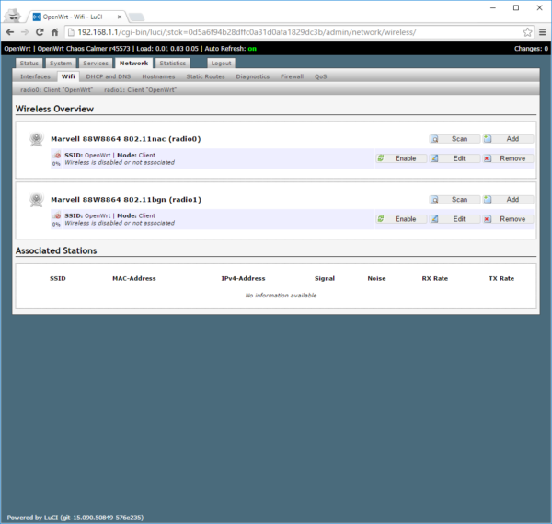
Task: Select radio1: Client "OpenWrt" link
Action: pos(140,90)
